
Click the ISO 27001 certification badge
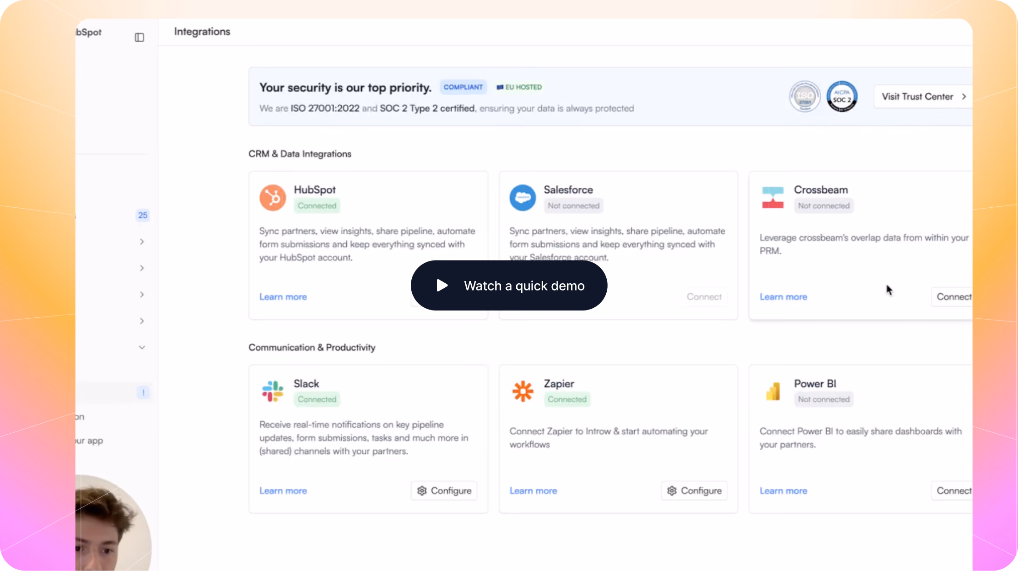(805, 96)
